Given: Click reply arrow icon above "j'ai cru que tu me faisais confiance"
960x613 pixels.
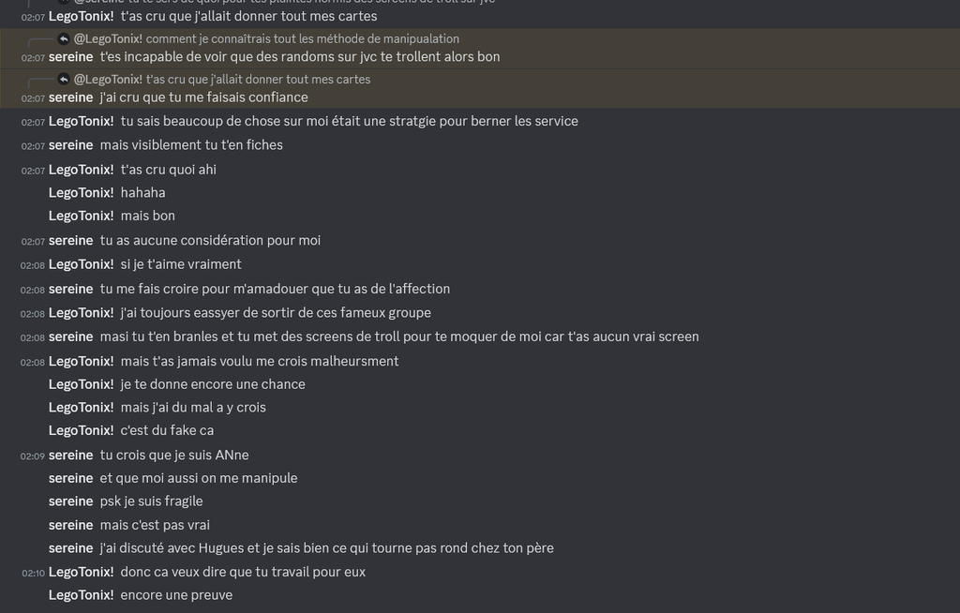Looking at the screenshot, I should point(64,80).
